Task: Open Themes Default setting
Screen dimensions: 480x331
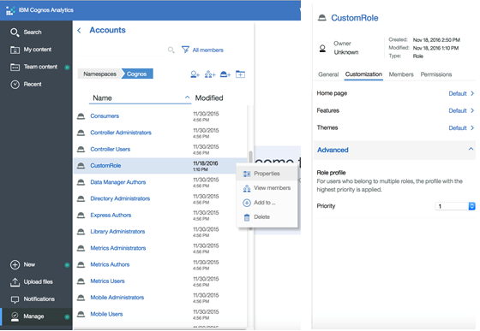Action: pos(461,128)
